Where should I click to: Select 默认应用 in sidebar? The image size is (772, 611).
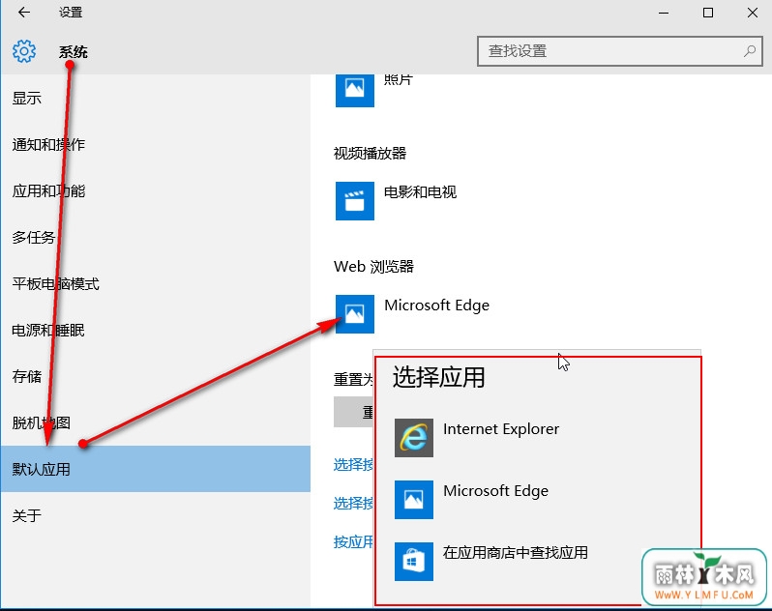pos(155,469)
